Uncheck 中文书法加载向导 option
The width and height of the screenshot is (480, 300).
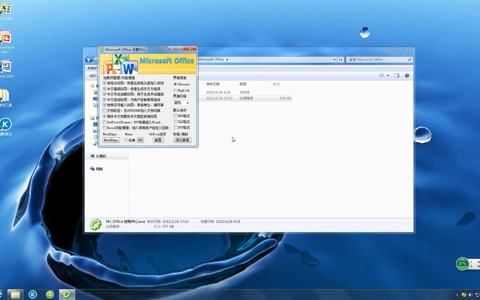tap(105, 94)
